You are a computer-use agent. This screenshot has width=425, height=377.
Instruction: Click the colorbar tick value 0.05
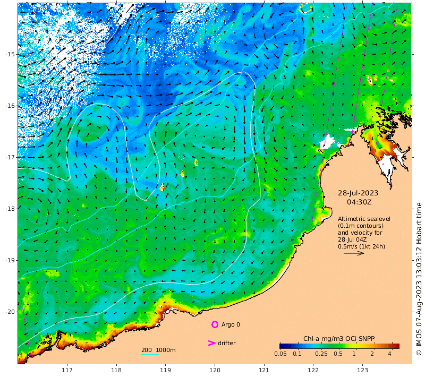(x=280, y=354)
